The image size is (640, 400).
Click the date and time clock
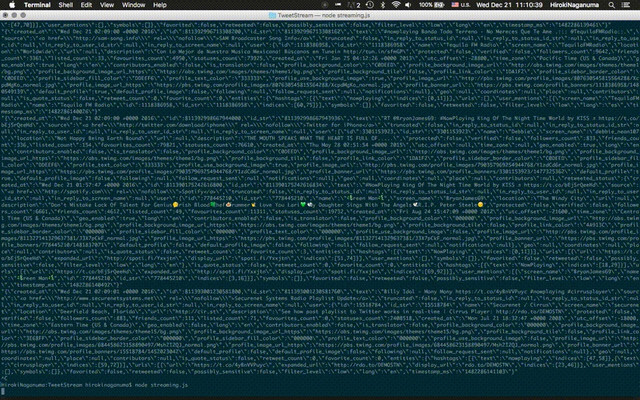509,5
